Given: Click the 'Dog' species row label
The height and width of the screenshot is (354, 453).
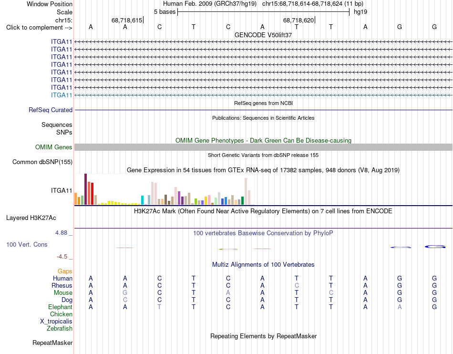Looking at the screenshot, I should point(67,300).
